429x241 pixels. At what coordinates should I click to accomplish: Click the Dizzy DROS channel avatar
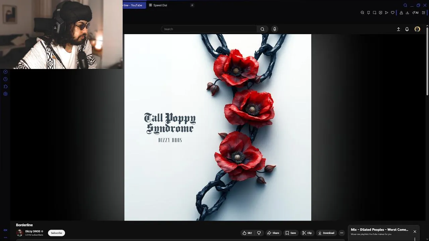(x=19, y=233)
